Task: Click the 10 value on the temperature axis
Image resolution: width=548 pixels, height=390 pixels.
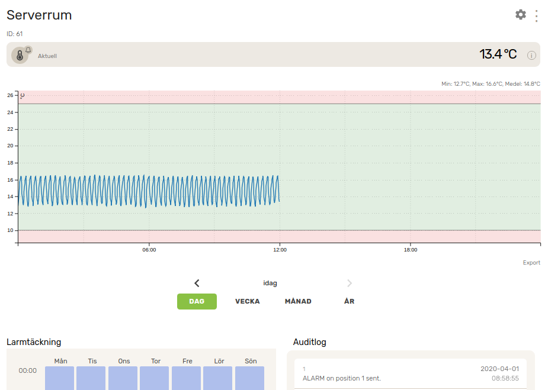Action: click(x=10, y=230)
